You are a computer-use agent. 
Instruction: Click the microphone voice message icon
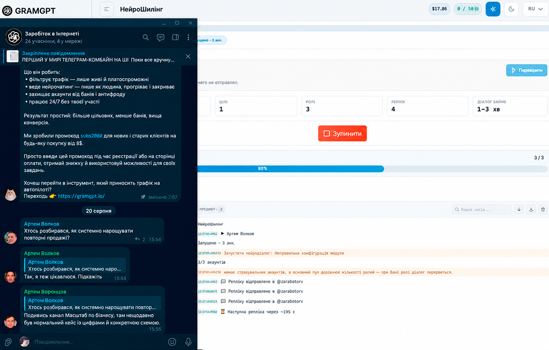tap(189, 342)
